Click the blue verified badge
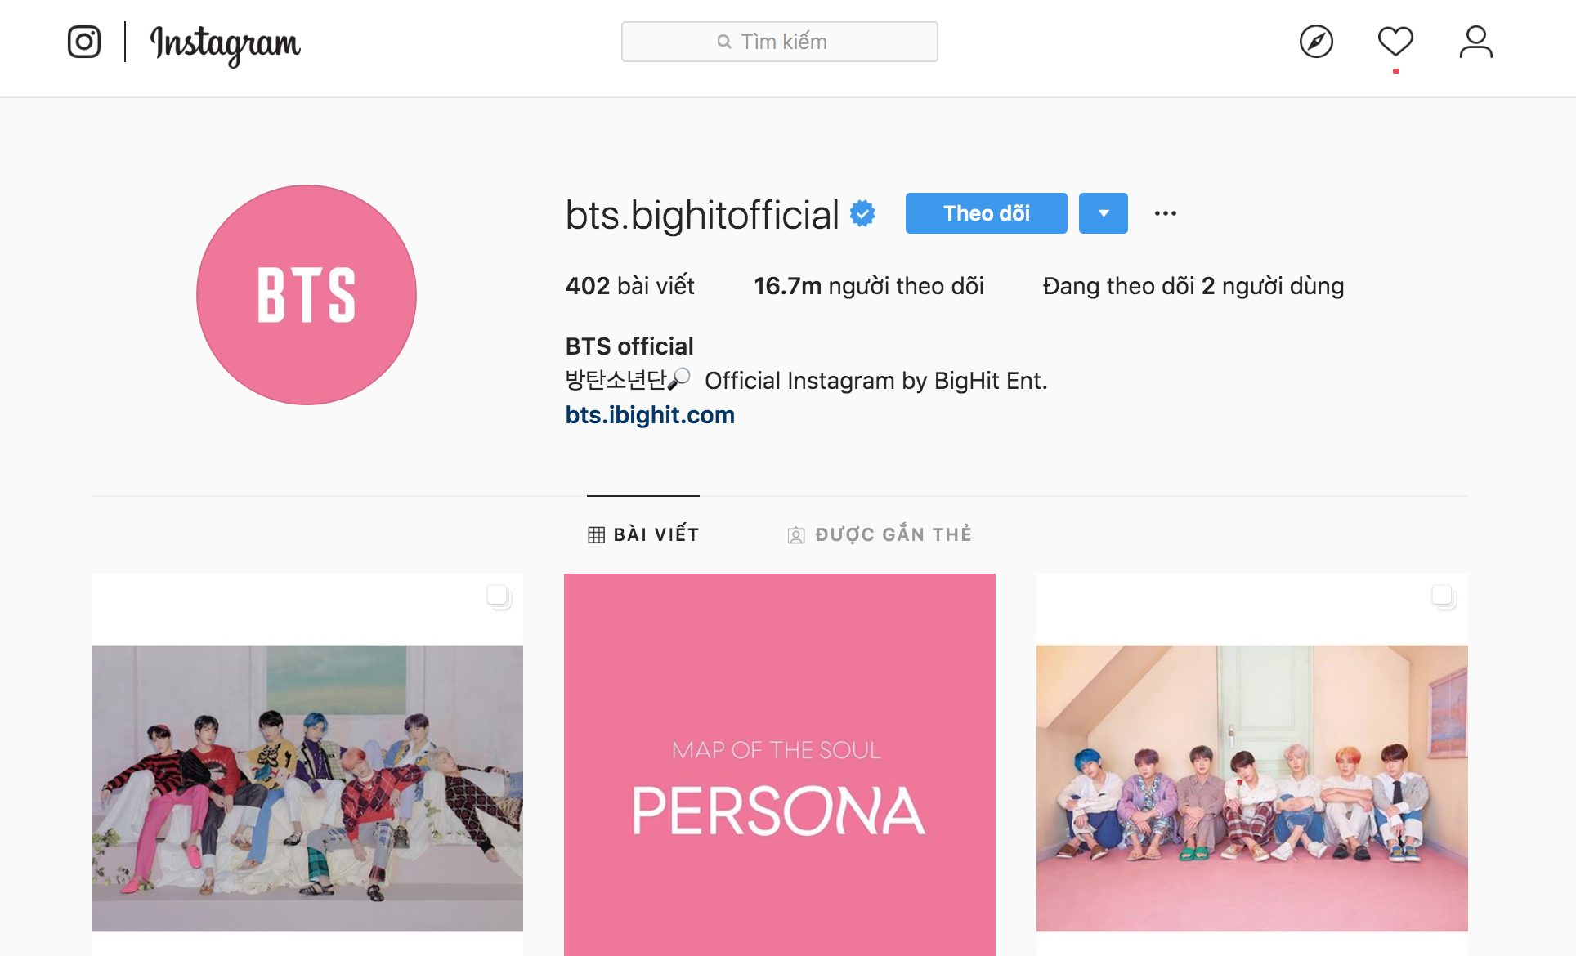Image resolution: width=1576 pixels, height=956 pixels. tap(862, 213)
